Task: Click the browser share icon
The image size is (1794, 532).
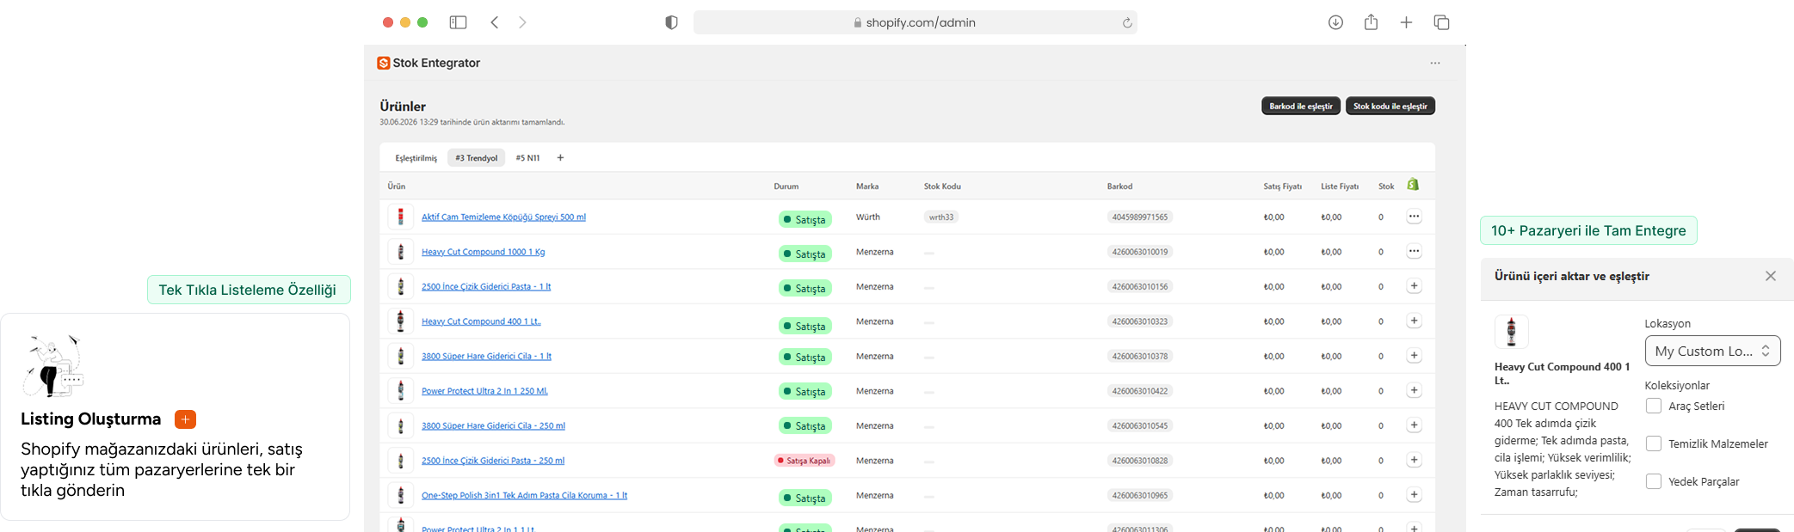Action: pos(1371,22)
